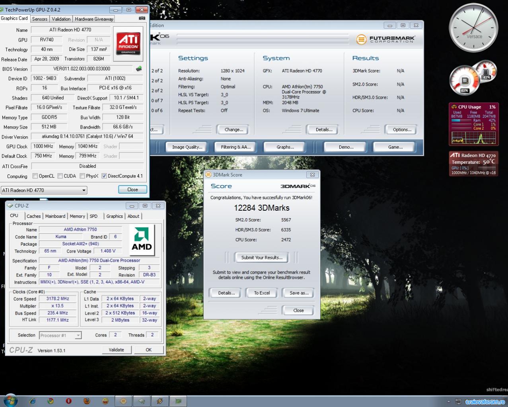Click the RAM usage bar in CPU gadget
The height and width of the screenshot is (407, 508).
[461, 120]
